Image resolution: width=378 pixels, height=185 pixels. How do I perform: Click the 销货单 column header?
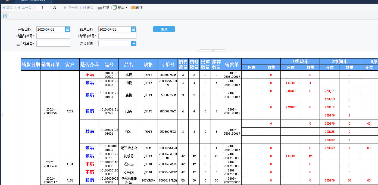point(232,64)
